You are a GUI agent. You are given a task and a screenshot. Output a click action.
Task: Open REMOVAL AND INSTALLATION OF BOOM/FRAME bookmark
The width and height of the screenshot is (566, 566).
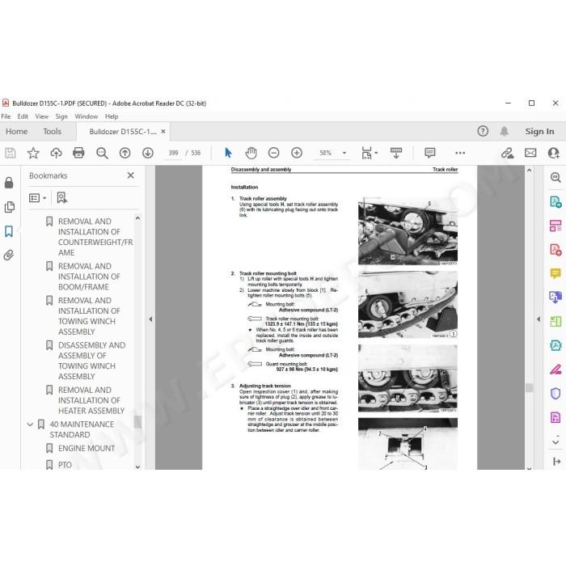click(x=89, y=277)
